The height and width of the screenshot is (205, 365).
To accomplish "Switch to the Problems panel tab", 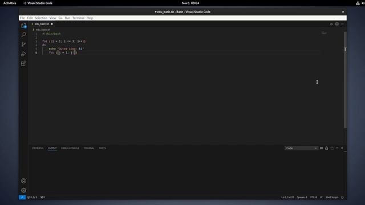I will tap(38, 148).
